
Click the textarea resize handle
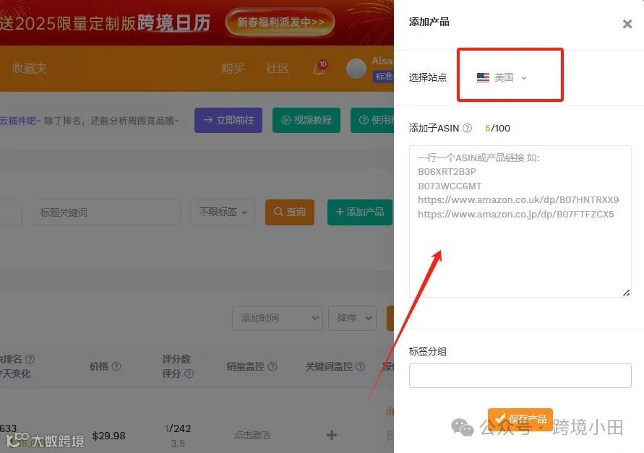[627, 293]
